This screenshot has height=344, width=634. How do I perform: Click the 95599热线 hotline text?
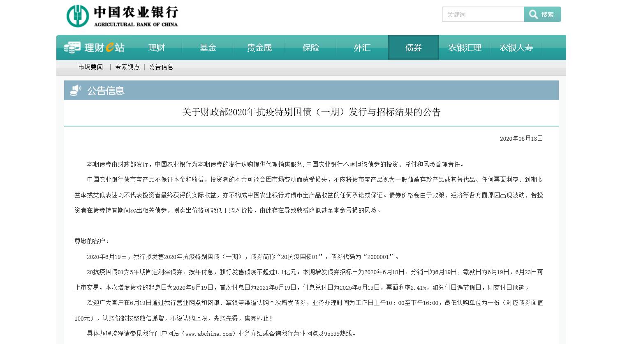340,333
